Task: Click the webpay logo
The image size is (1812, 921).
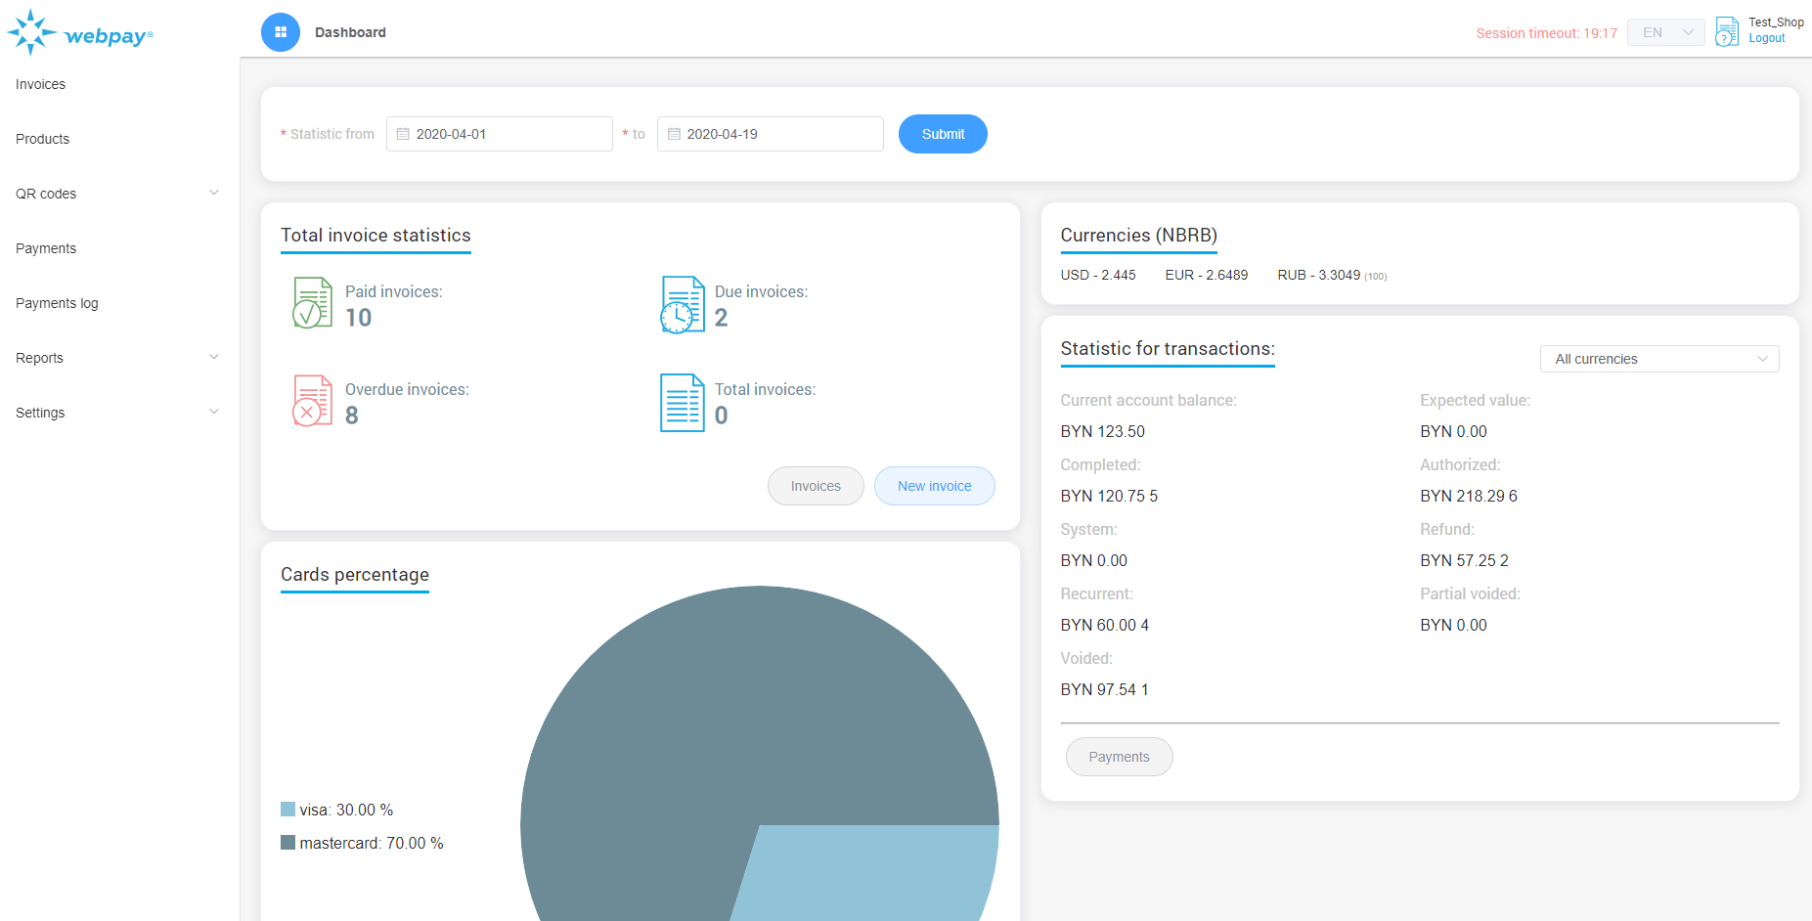Action: pyautogui.click(x=80, y=33)
